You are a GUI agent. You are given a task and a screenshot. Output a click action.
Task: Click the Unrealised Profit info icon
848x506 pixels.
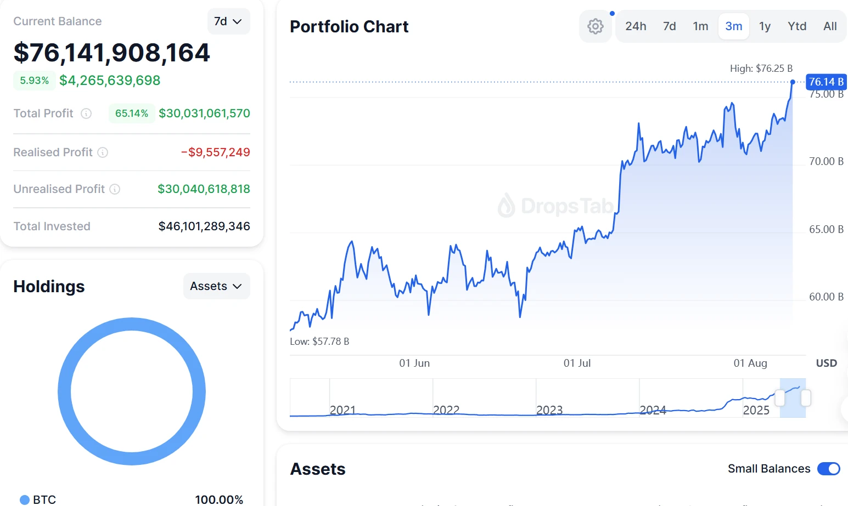point(115,189)
